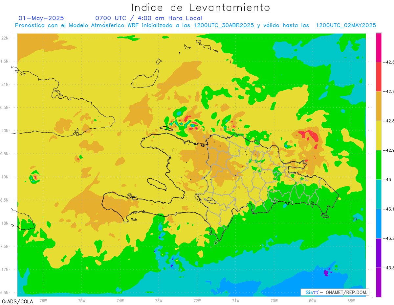
Task: Select the purple swatch at bottom of color bar
Action: [379, 282]
